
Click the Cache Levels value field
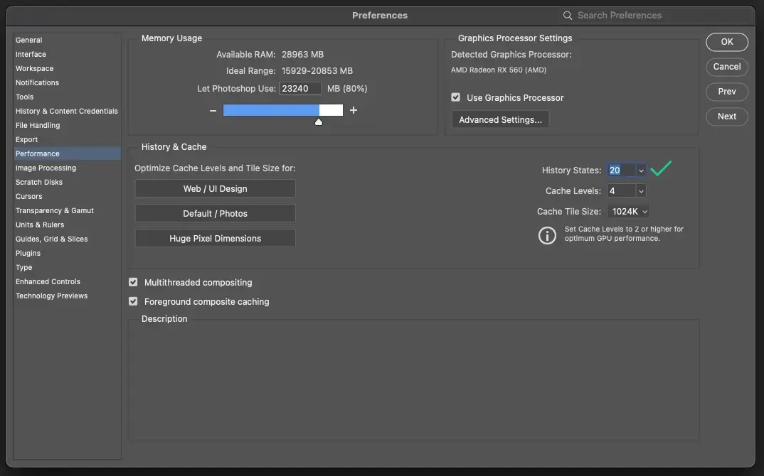click(x=622, y=191)
